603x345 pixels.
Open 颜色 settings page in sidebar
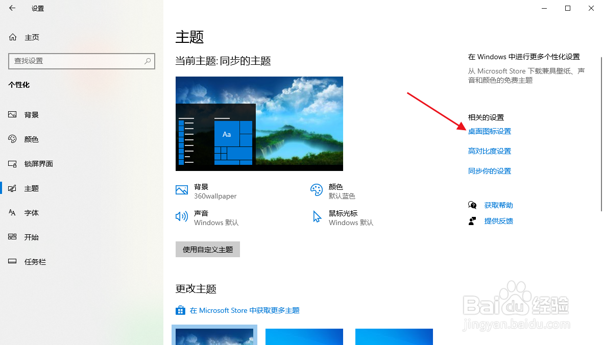point(32,139)
